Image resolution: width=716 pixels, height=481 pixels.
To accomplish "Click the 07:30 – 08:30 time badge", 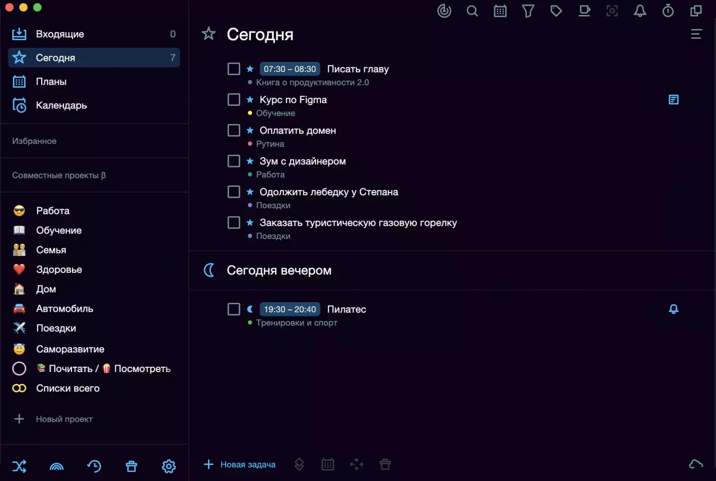I will (x=290, y=69).
